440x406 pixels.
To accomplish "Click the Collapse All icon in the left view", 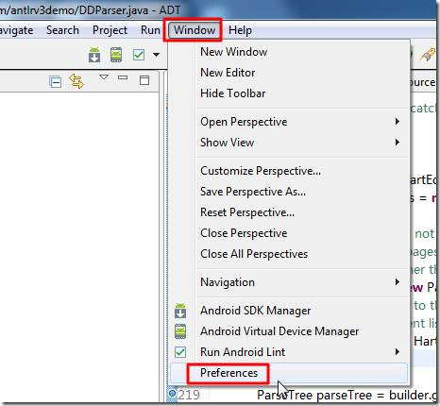I will click(56, 82).
